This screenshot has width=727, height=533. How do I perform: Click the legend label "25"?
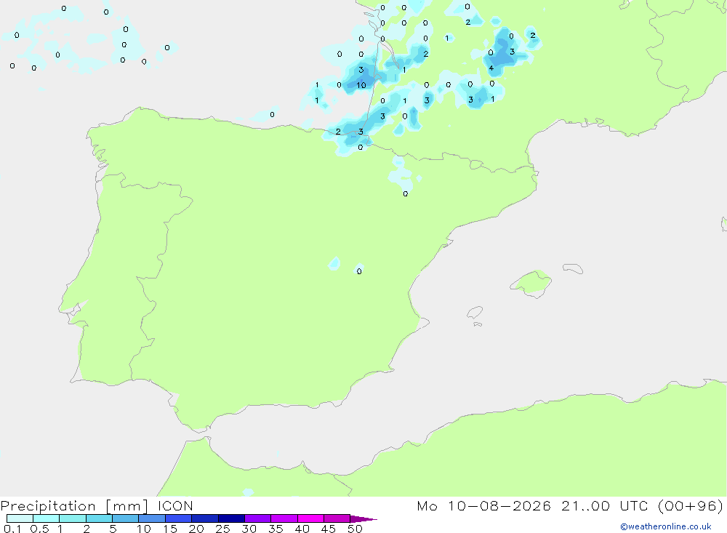[222, 529]
